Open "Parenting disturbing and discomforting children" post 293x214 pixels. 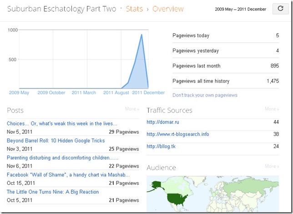point(61,158)
